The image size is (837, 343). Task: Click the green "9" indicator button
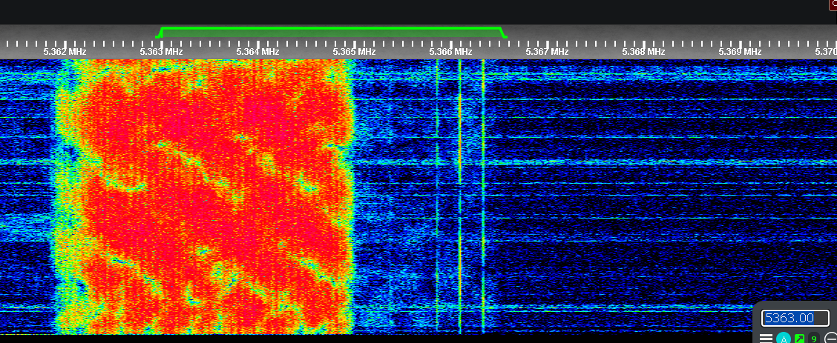[x=814, y=339]
